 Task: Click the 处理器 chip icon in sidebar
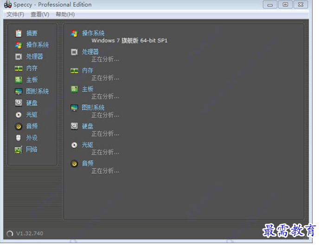click(x=19, y=57)
